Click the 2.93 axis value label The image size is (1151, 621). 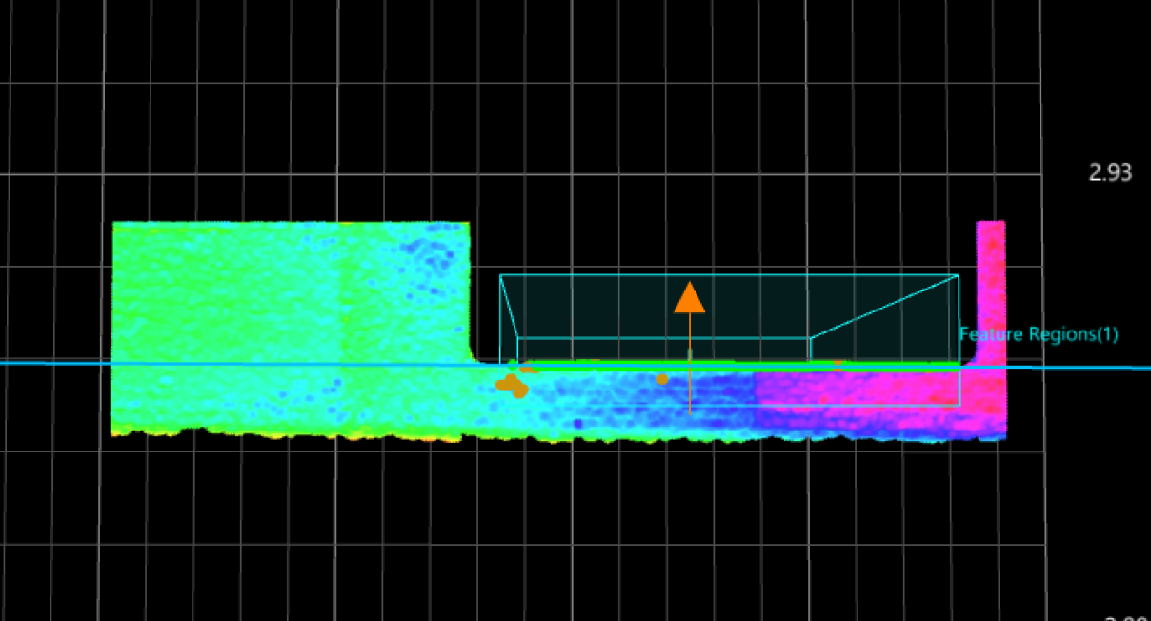pos(1110,172)
